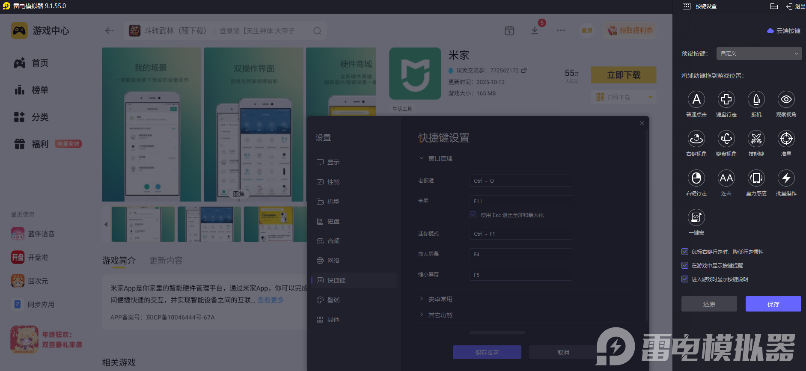
Task: Show previous screenshot thumbnails with left arrow
Action: [x=106, y=224]
